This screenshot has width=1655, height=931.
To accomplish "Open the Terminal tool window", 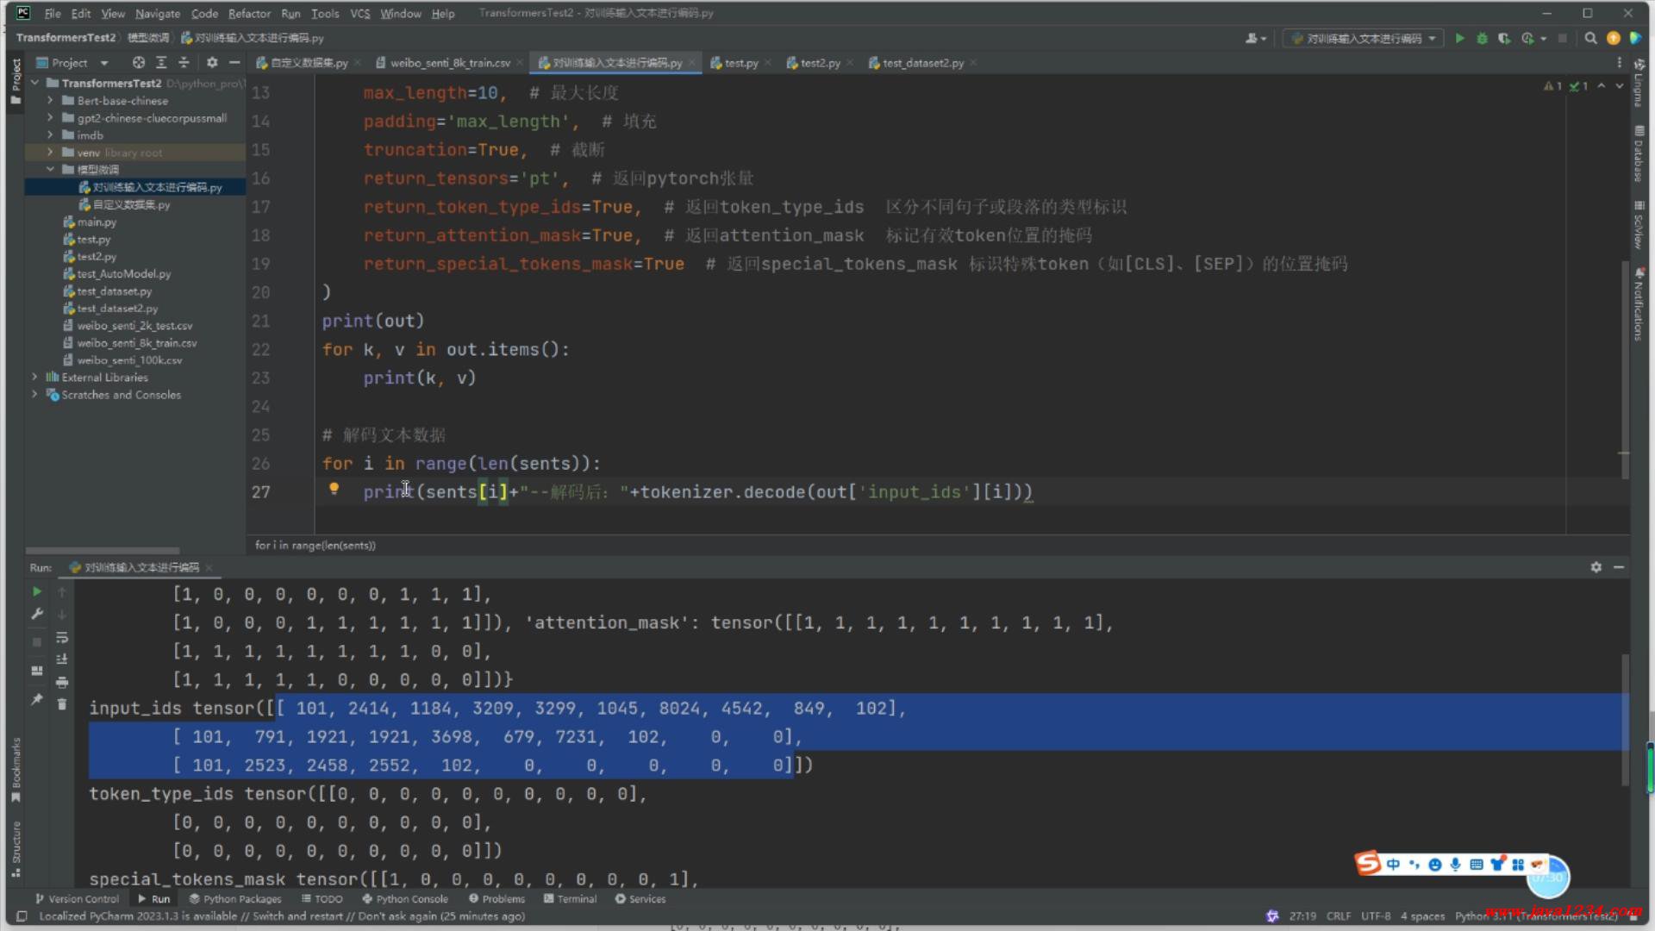I will [x=570, y=898].
